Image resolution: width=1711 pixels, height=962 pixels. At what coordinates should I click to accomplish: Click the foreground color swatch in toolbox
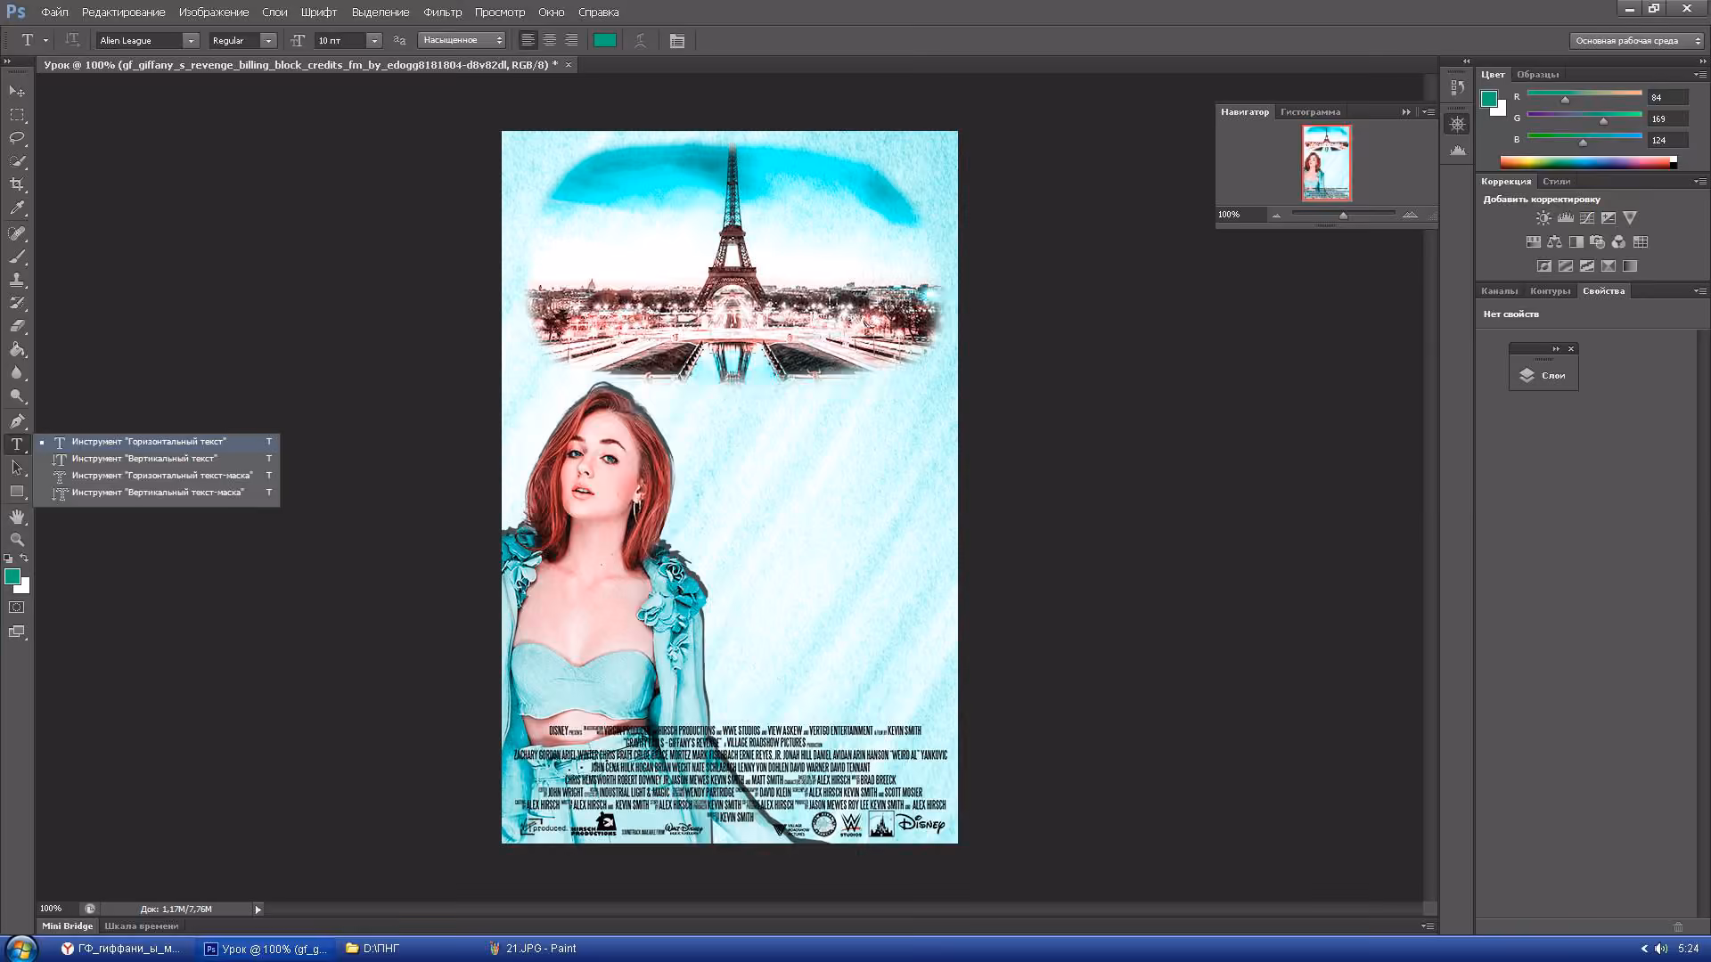pos(12,577)
